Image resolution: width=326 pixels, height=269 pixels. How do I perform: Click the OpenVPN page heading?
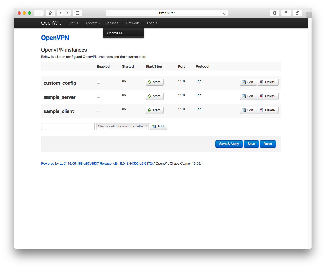[55, 38]
